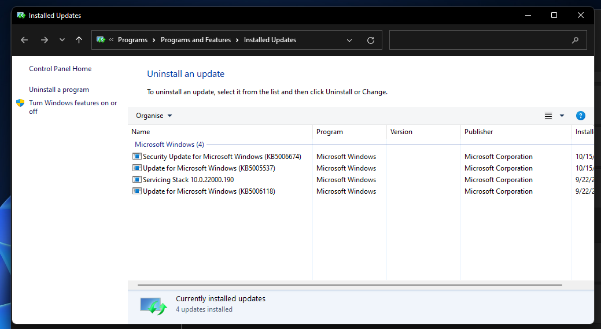Go back with the left arrow button
The image size is (601, 329).
[x=24, y=40]
